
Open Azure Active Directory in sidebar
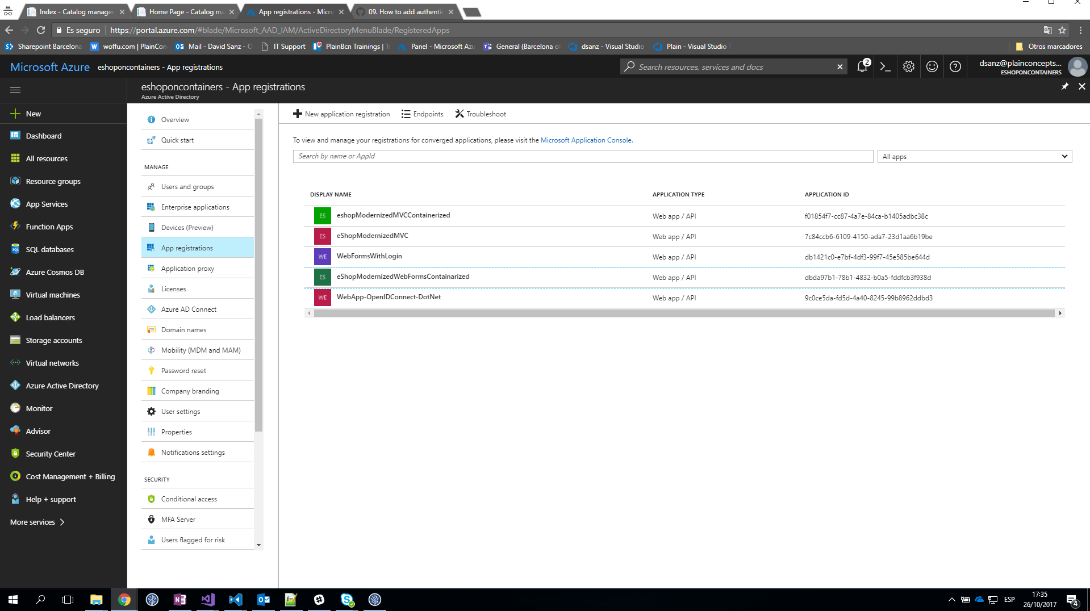[x=64, y=386]
